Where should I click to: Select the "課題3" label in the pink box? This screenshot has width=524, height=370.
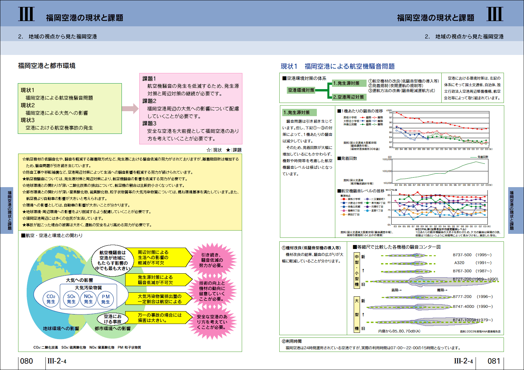click(149, 123)
